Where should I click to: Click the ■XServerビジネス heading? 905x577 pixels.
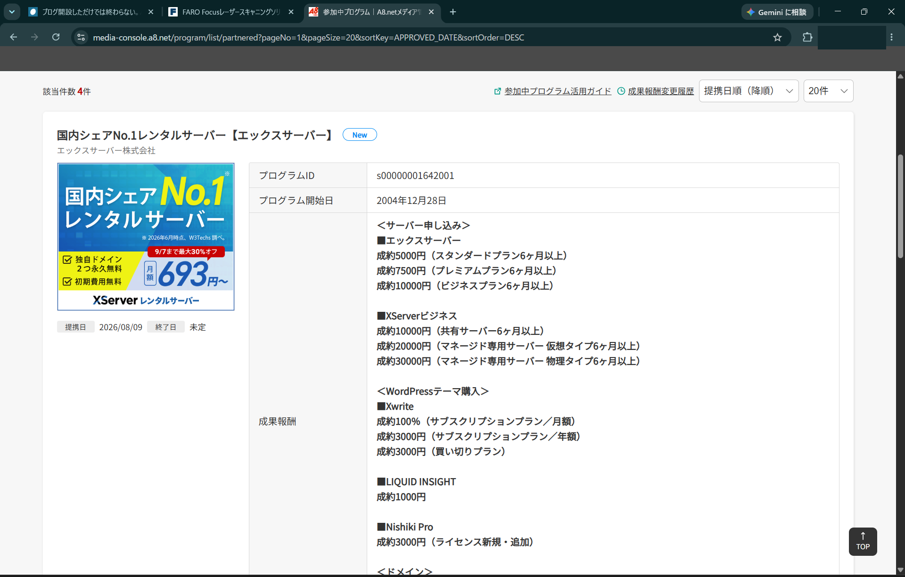coord(417,316)
